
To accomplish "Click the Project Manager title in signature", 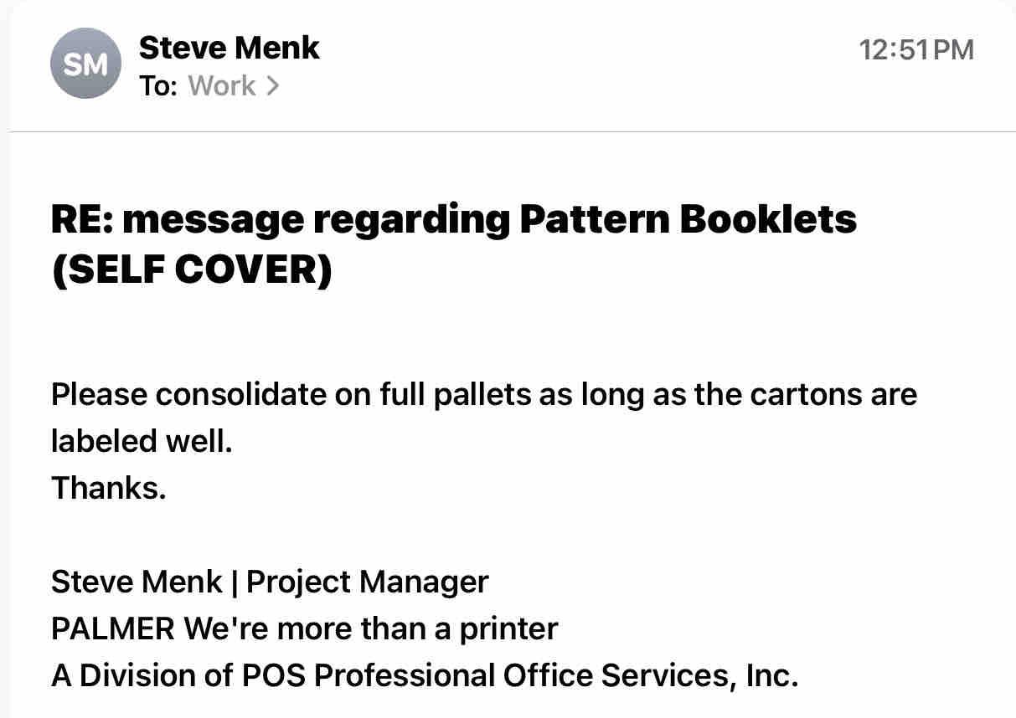I will [367, 582].
